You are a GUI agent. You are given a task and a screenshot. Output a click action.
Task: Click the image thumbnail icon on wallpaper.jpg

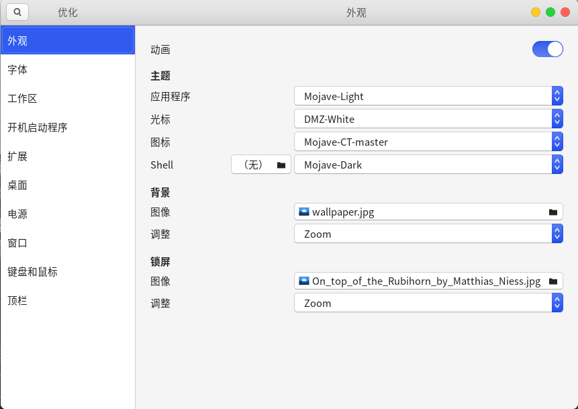[303, 212]
